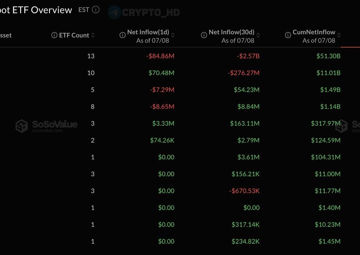Click the $70.48M daily inflow cell
360x255 pixels.
pyautogui.click(x=161, y=73)
